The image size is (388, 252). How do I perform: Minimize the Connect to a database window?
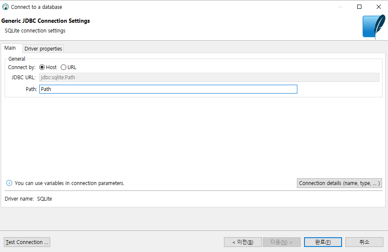point(340,7)
